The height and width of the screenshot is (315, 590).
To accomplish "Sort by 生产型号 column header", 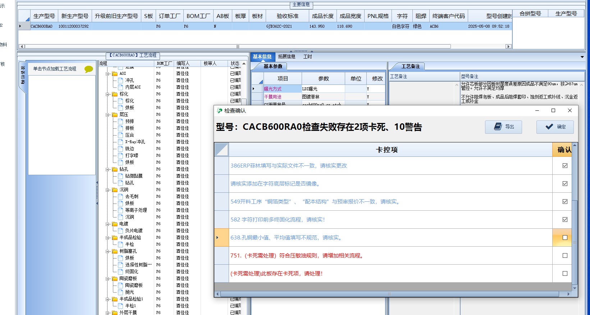I will (44, 16).
